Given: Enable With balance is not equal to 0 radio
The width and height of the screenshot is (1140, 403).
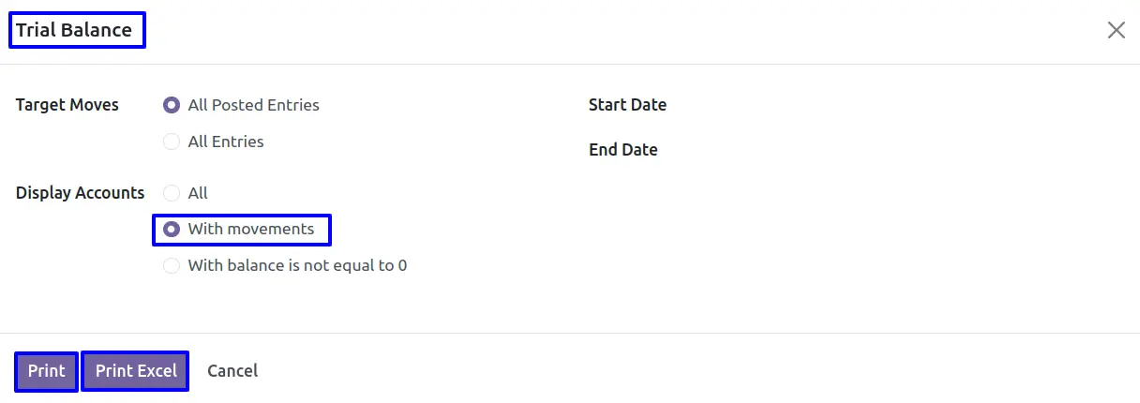Looking at the screenshot, I should [x=172, y=265].
